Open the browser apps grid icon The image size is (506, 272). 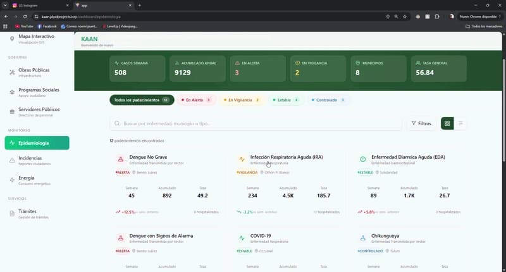[5, 27]
